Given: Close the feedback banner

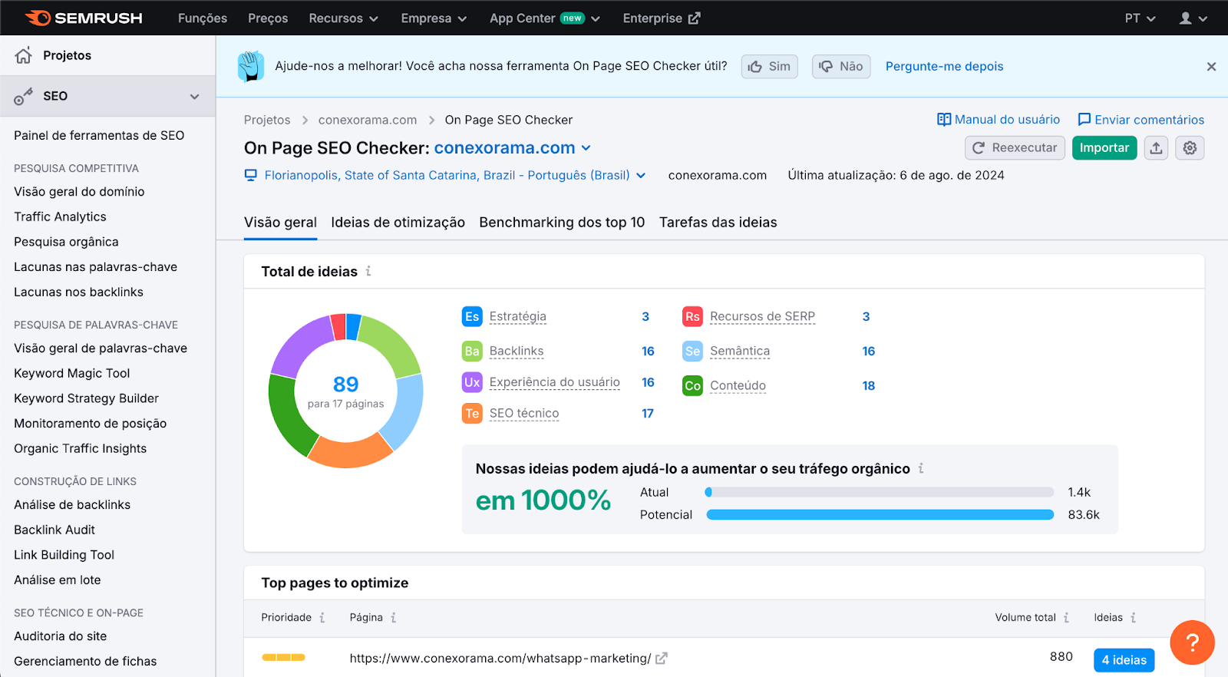Looking at the screenshot, I should (x=1211, y=67).
